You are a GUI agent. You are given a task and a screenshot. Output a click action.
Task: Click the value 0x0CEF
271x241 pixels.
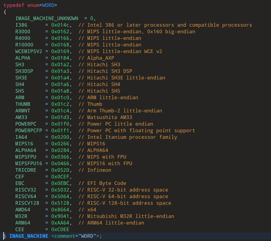(x=60, y=177)
